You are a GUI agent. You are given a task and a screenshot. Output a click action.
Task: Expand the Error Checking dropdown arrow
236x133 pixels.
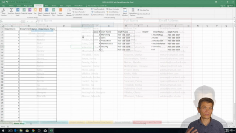tap(120, 12)
